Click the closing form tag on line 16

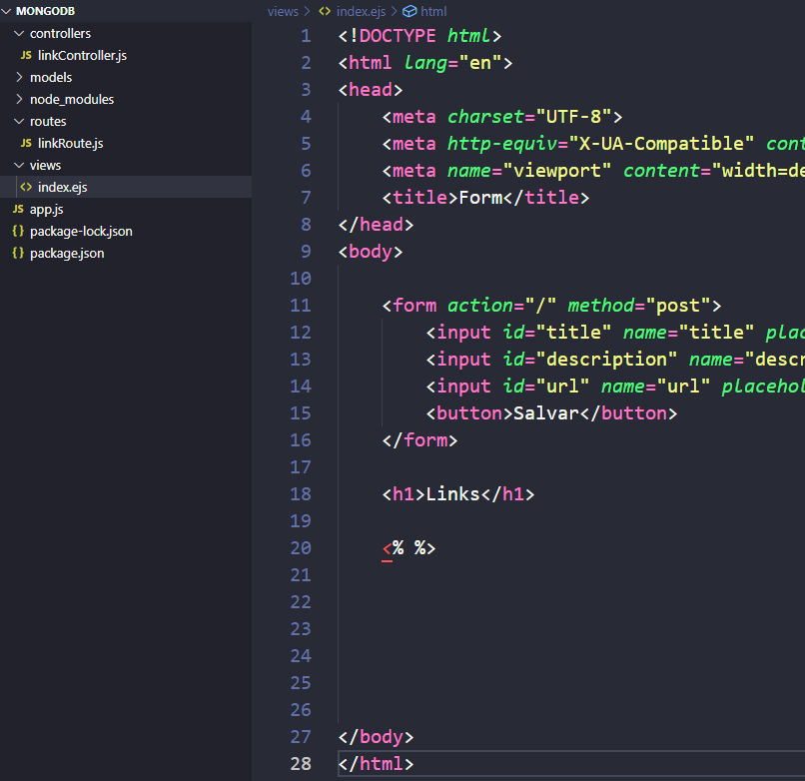pos(419,440)
